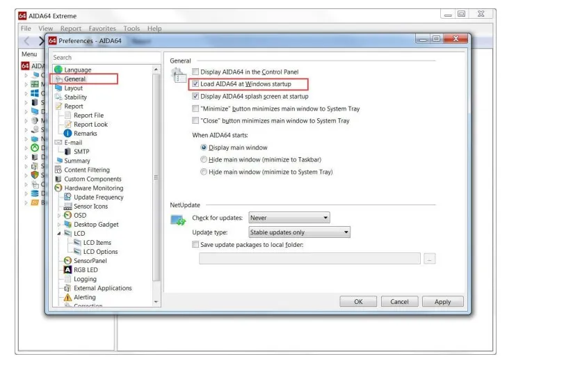The height and width of the screenshot is (384, 564).
Task: Open Remarks info icon
Action: tap(67, 133)
